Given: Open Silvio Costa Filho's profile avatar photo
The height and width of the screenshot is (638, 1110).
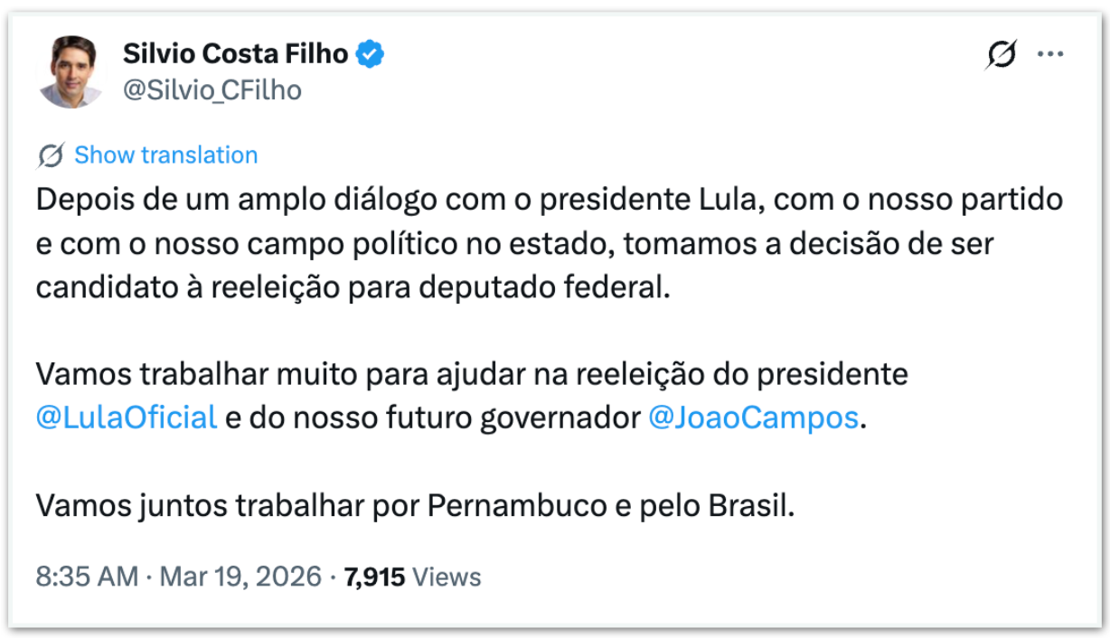Looking at the screenshot, I should click(x=71, y=72).
